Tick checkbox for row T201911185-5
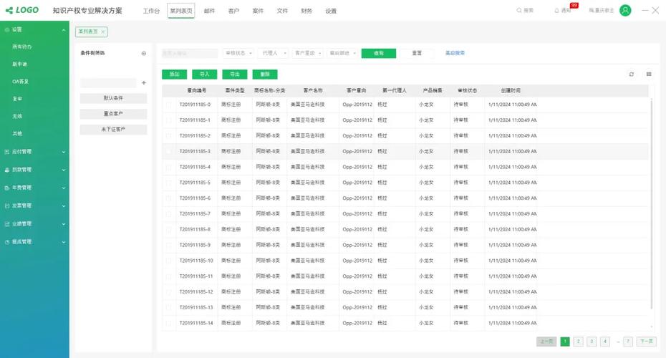The width and height of the screenshot is (666, 358). pos(168,183)
